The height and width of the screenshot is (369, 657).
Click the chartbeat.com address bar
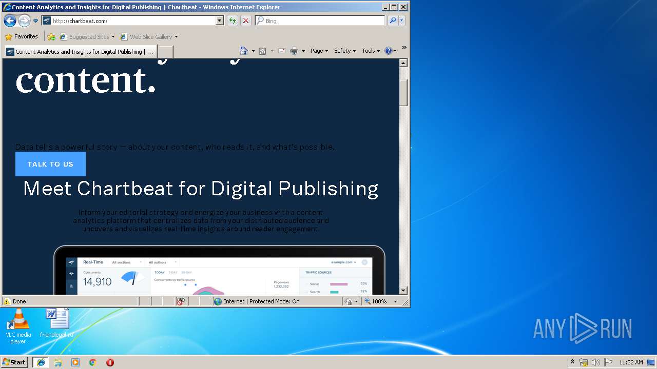133,20
